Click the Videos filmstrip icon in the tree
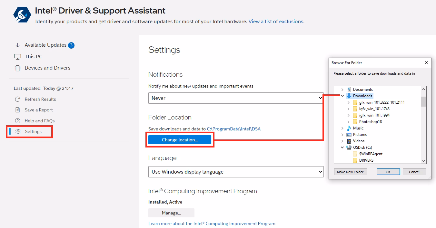Viewport: 436px width, 228px height. [x=349, y=141]
